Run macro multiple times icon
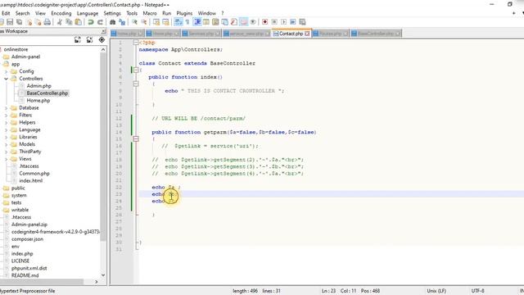This screenshot has width=524, height=295. (x=293, y=22)
